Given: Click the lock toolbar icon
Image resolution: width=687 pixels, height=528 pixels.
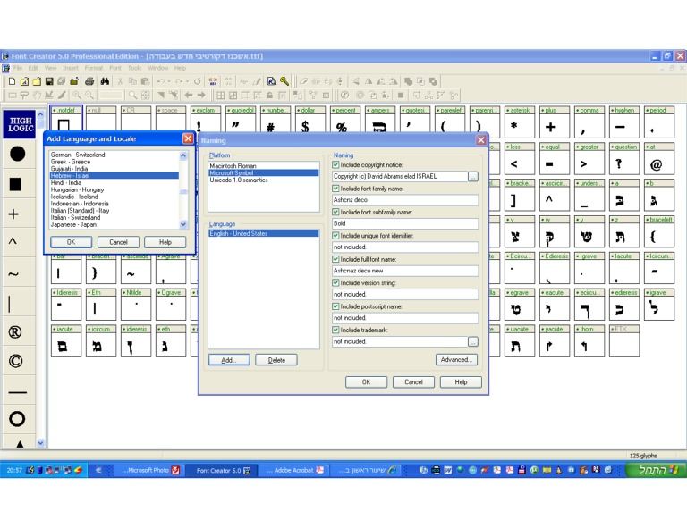Looking at the screenshot, I should (270, 95).
